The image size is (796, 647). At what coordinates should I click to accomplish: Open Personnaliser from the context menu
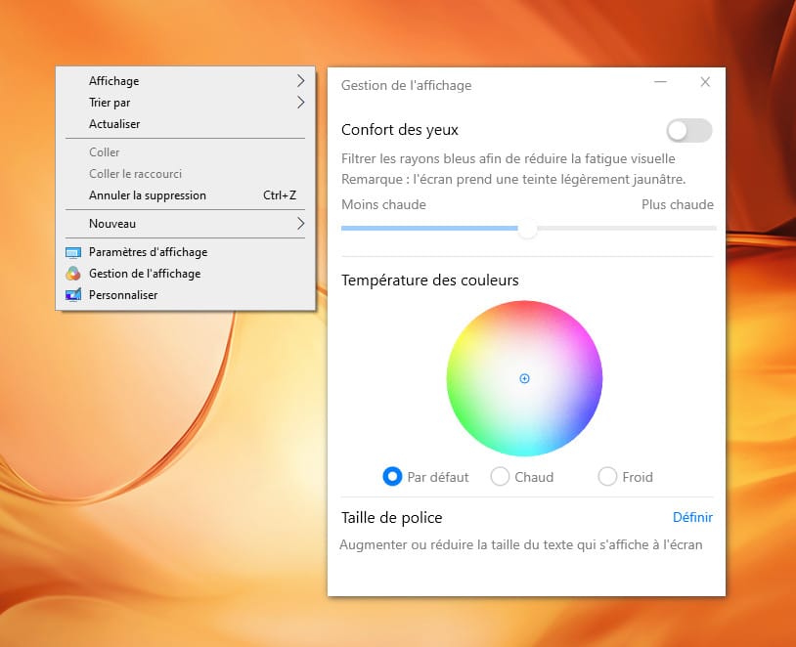[185, 295]
